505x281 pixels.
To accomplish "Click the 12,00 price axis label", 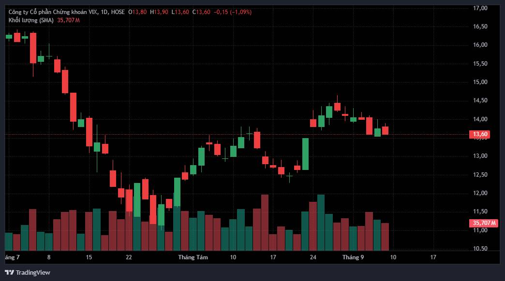I will click(x=480, y=193).
